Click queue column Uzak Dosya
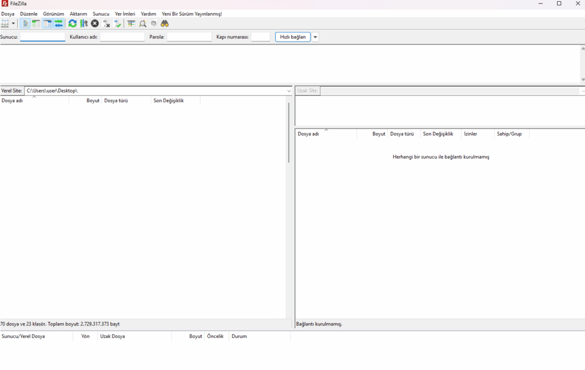Screen dimensions: 585x370 (x=134, y=336)
